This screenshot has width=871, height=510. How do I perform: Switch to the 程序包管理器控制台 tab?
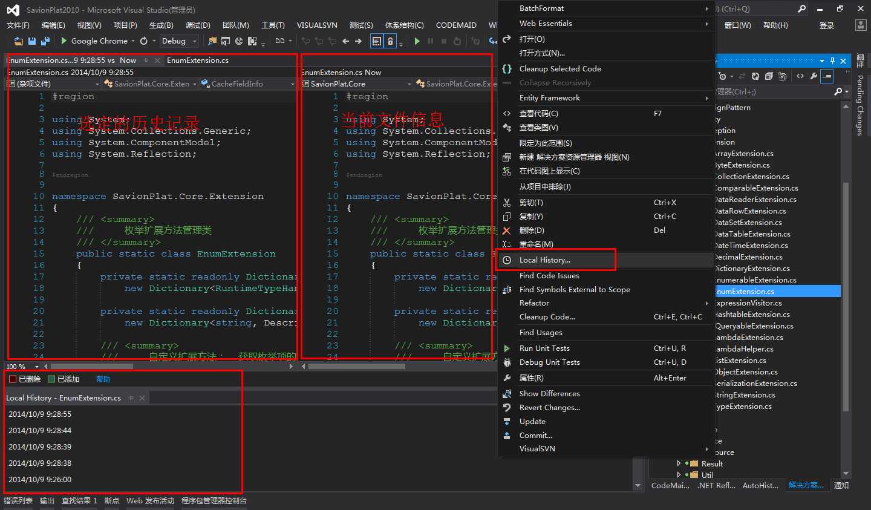[214, 501]
